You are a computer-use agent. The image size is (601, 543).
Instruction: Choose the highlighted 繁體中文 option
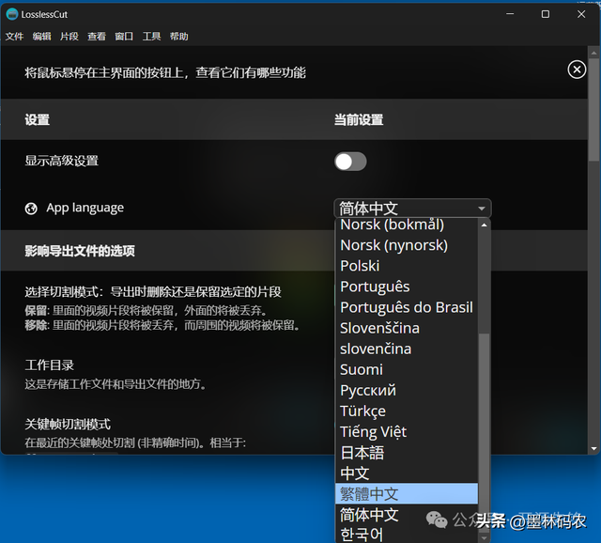(407, 493)
